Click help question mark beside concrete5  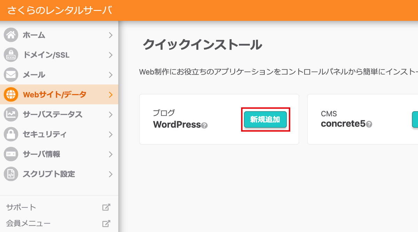point(369,124)
